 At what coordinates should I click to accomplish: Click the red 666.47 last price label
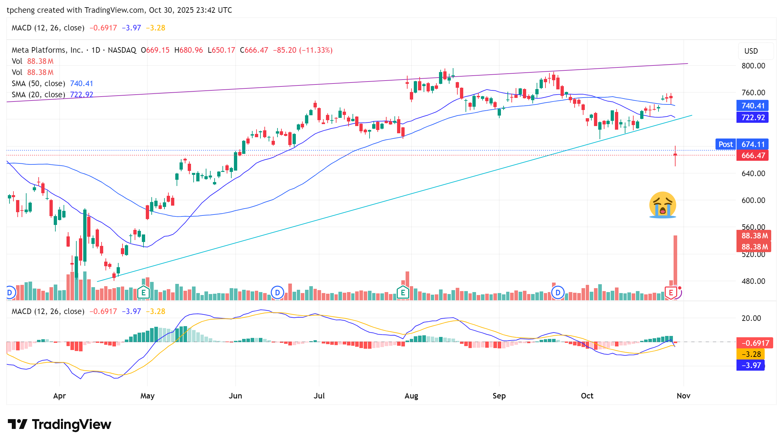click(x=753, y=156)
